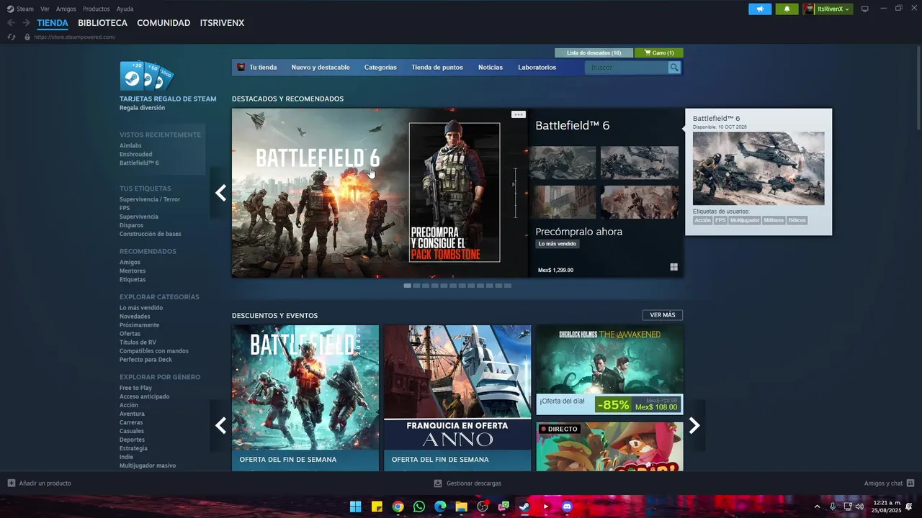Open Anno franchise sale card
The width and height of the screenshot is (922, 518).
click(x=457, y=398)
